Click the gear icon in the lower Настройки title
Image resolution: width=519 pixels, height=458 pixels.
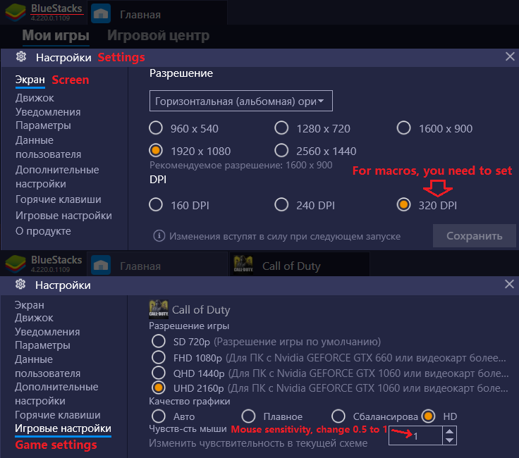[20, 284]
